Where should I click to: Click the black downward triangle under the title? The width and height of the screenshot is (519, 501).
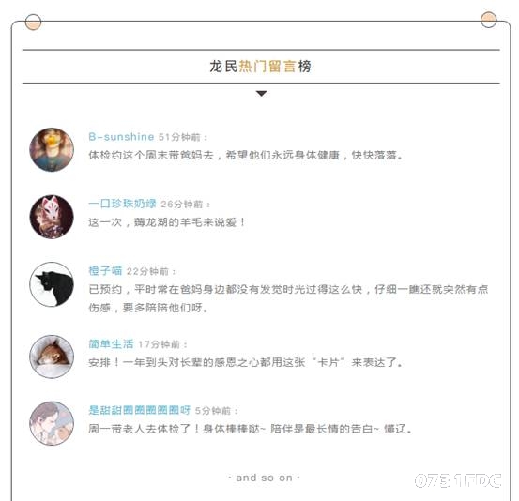coord(261,94)
